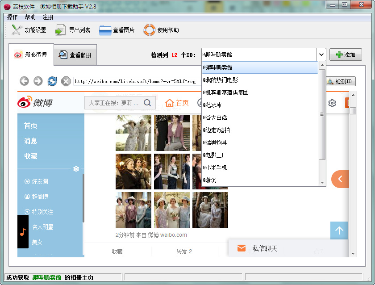Switch to the 查看像册 tab
The width and height of the screenshot is (375, 285).
coord(75,55)
